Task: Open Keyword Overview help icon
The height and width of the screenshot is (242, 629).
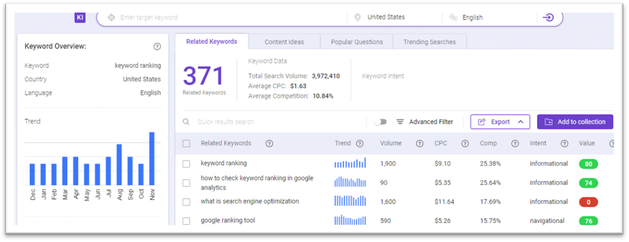Action: [158, 47]
